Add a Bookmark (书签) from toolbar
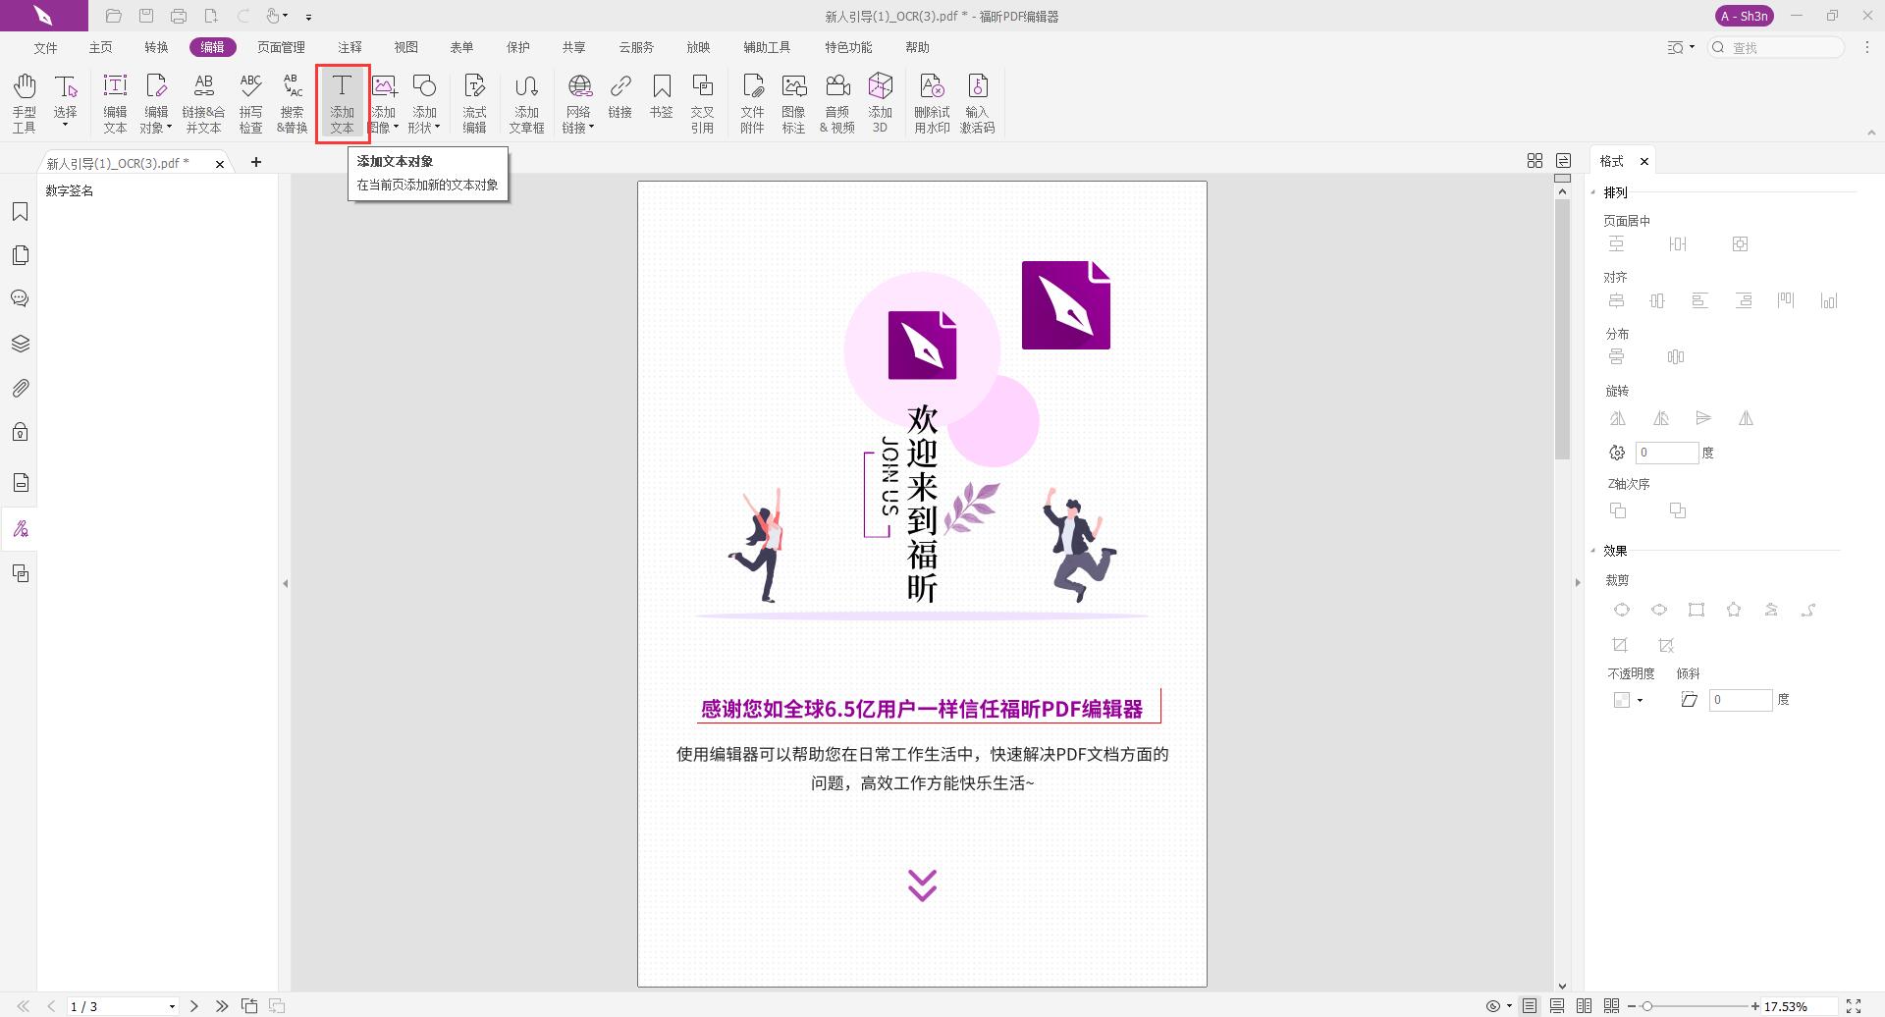The width and height of the screenshot is (1885, 1017). pos(662,102)
